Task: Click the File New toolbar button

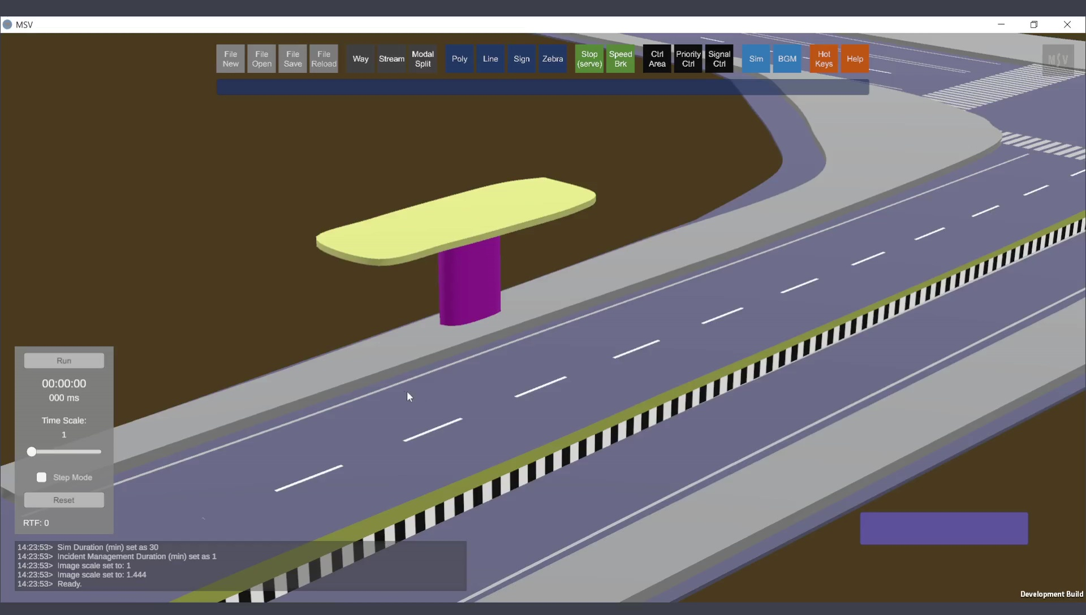Action: click(x=230, y=59)
